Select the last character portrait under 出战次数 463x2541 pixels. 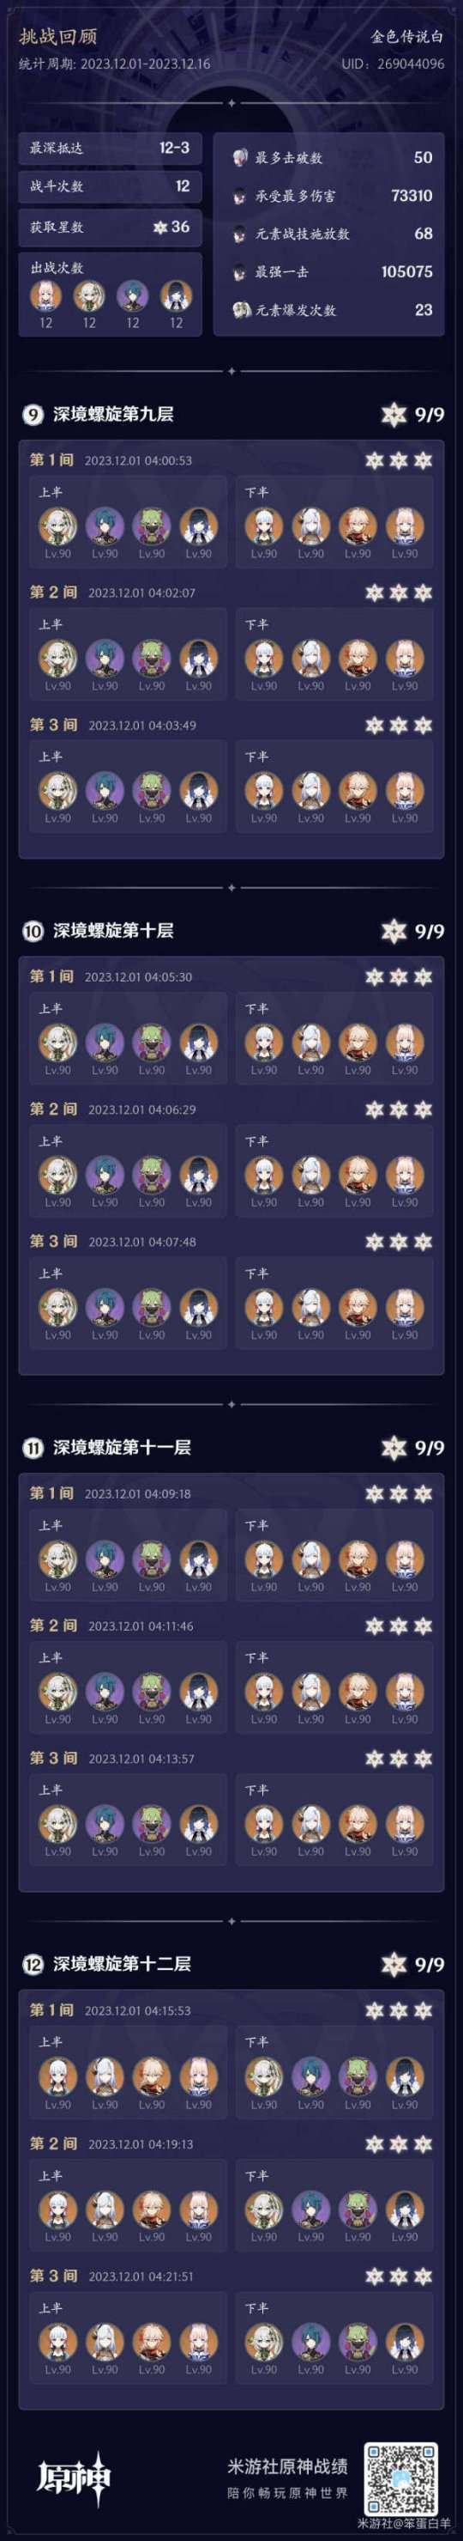(x=176, y=296)
